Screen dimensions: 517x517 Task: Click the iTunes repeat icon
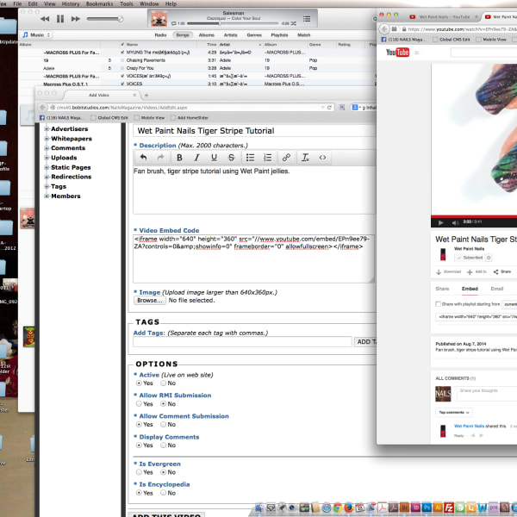click(x=174, y=23)
